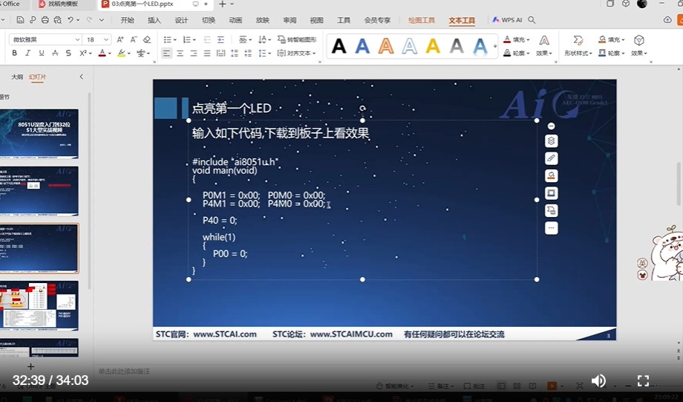
Task: Click the video fullscreen icon
Action: click(644, 380)
